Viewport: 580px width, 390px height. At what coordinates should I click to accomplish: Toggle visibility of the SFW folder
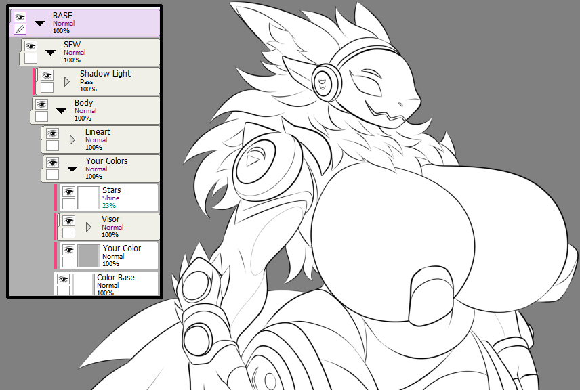[30, 46]
